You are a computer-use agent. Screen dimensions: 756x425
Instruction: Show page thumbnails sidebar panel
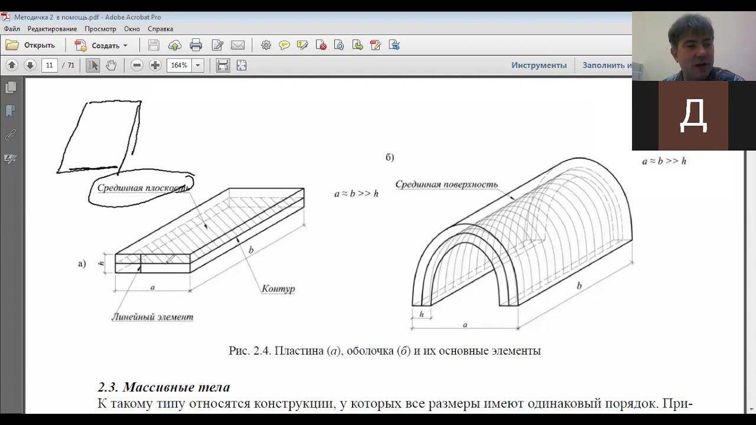click(10, 88)
